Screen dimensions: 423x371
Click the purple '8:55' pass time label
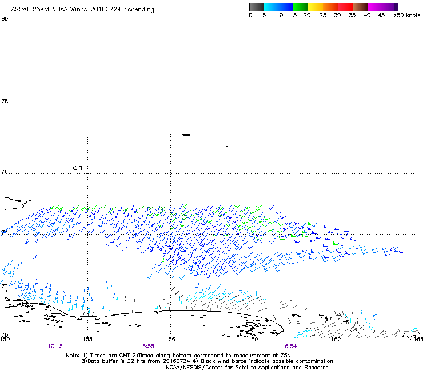click(149, 346)
